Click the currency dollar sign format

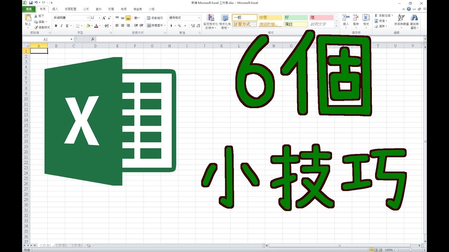pos(171,26)
